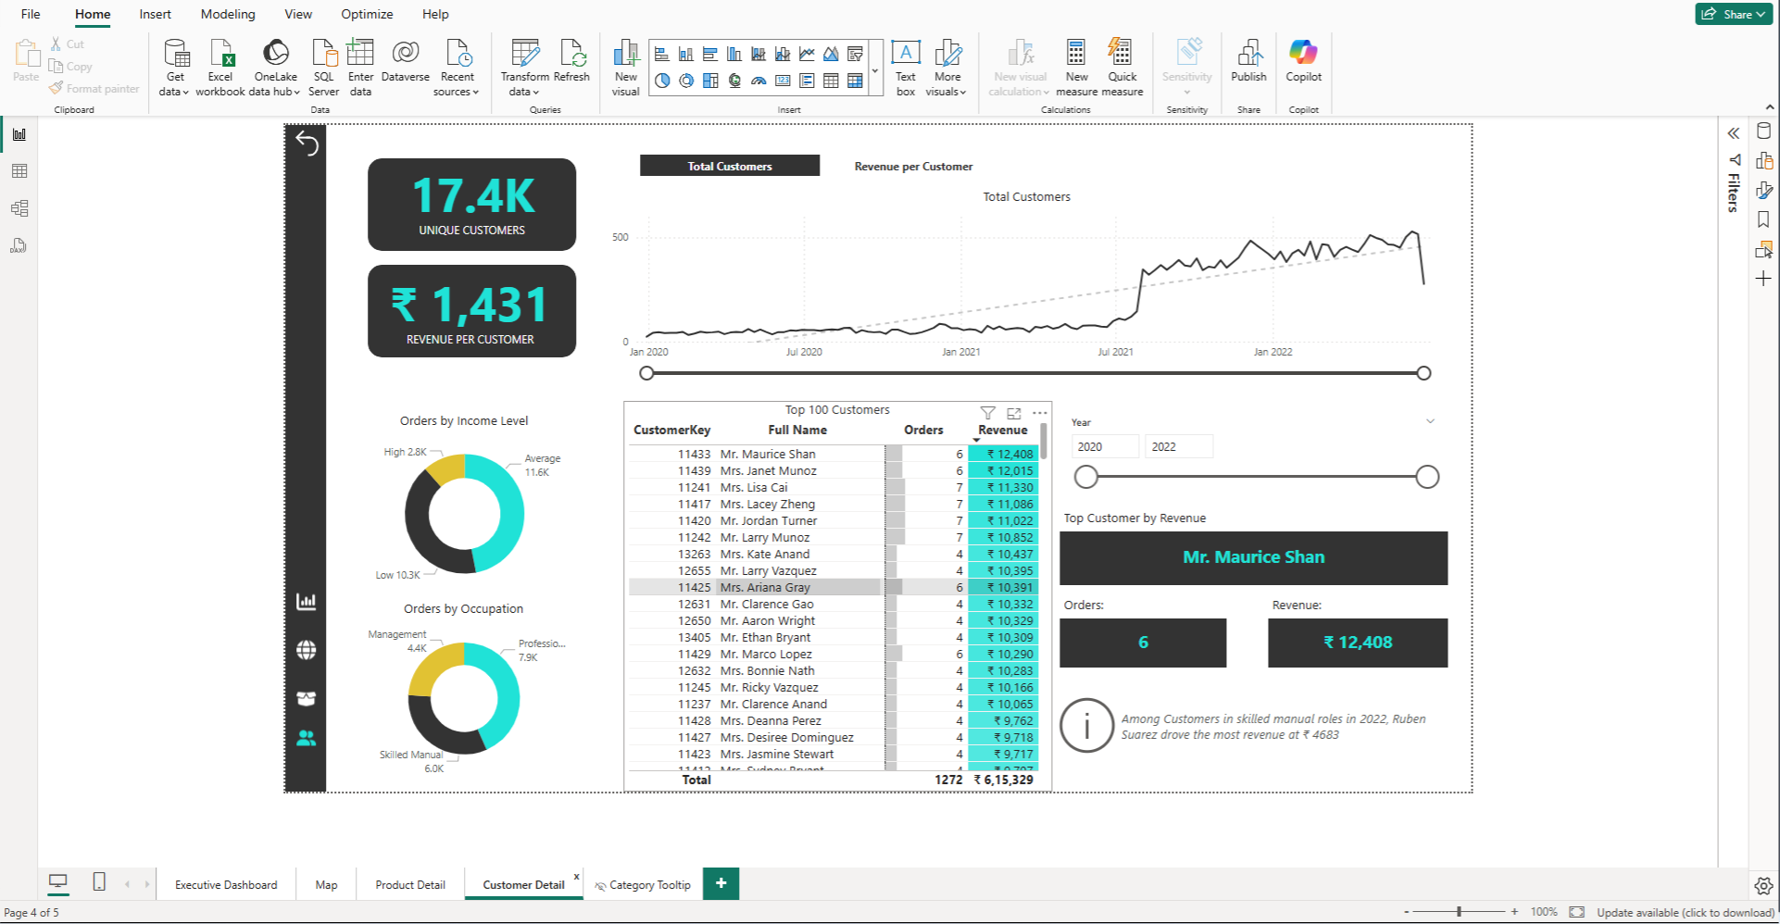Switch to Table view in left sidebar
Viewport: 1780px width, 924px height.
(x=19, y=171)
